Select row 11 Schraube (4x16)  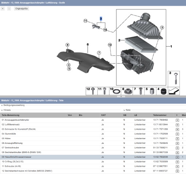click(x=93, y=166)
